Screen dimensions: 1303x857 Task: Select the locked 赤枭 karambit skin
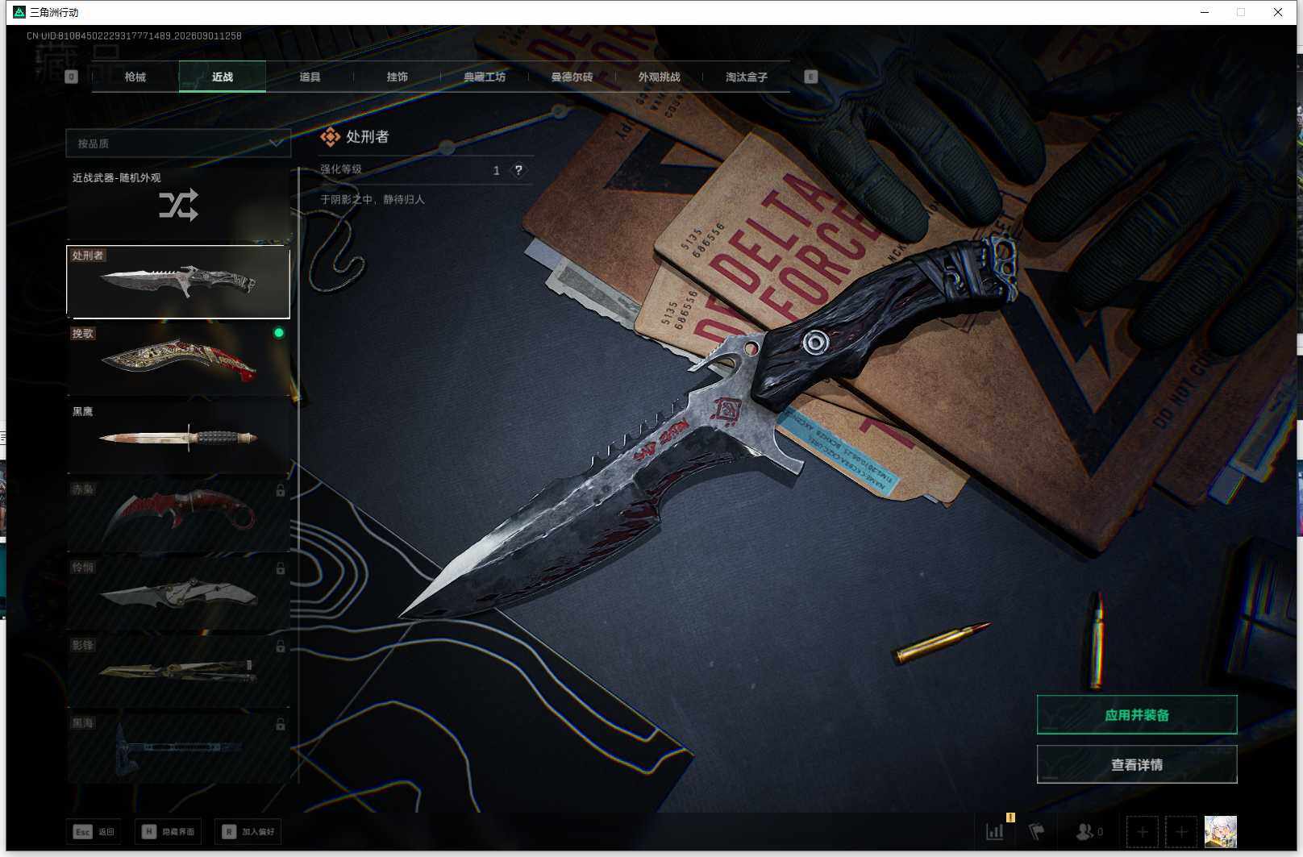click(178, 516)
